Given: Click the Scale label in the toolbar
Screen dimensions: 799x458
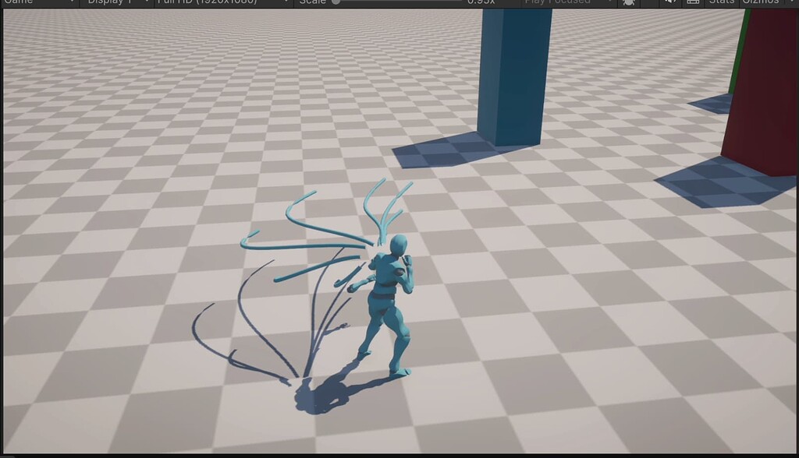Looking at the screenshot, I should pyautogui.click(x=311, y=3).
